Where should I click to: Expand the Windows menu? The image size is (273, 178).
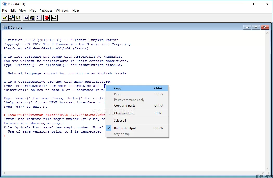click(x=62, y=11)
